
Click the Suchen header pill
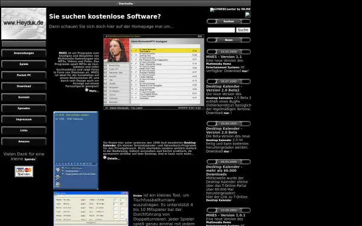pyautogui.click(x=229, y=22)
